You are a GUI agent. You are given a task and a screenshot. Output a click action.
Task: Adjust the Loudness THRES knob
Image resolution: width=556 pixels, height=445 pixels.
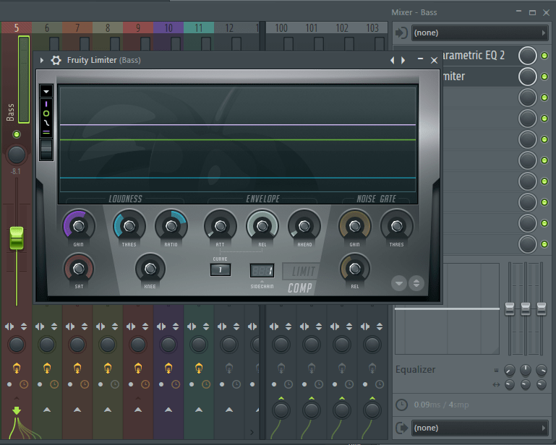(129, 225)
